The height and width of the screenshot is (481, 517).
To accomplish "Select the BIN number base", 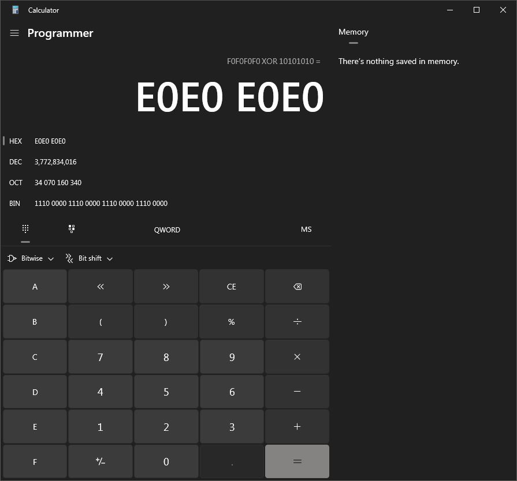I will point(166,203).
